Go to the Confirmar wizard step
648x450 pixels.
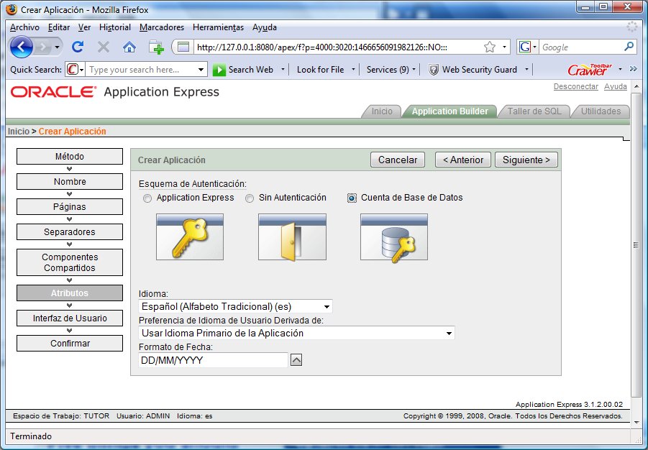[x=70, y=344]
